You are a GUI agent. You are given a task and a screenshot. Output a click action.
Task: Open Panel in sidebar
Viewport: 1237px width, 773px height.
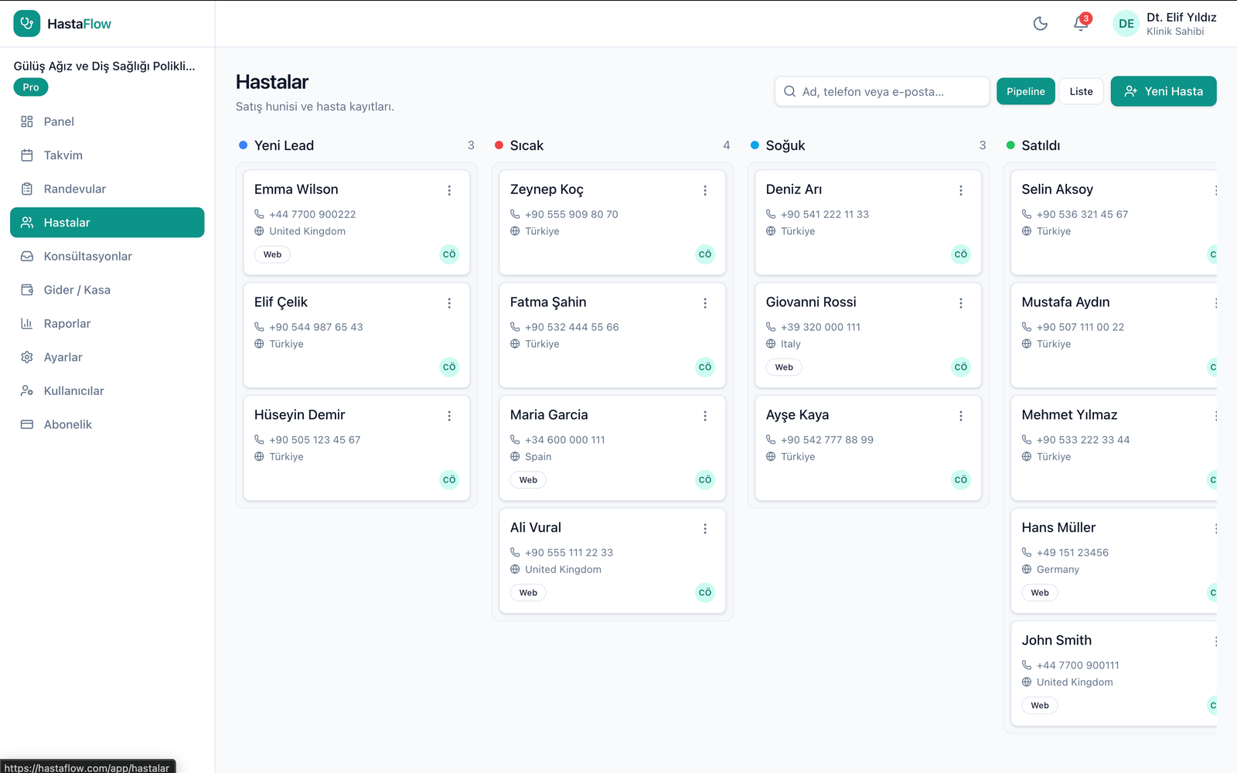(107, 121)
